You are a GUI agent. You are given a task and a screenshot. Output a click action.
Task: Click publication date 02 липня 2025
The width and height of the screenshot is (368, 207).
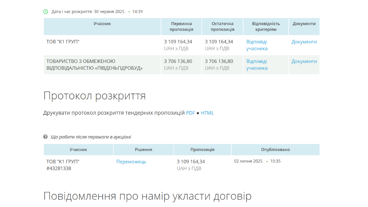tap(248, 161)
